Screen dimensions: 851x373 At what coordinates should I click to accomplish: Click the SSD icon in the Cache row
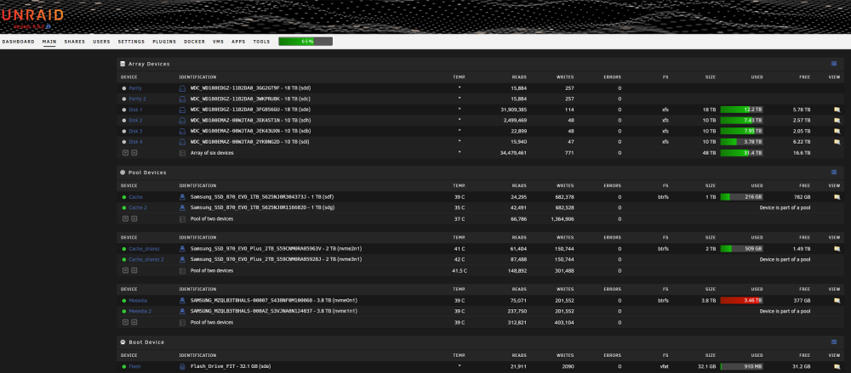point(182,197)
